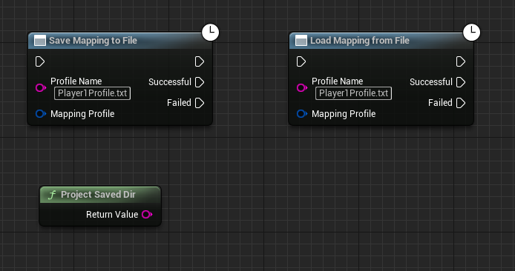Edit Profile Name field in Save Mapping node
Viewport: 515px width, 271px height.
[92, 93]
